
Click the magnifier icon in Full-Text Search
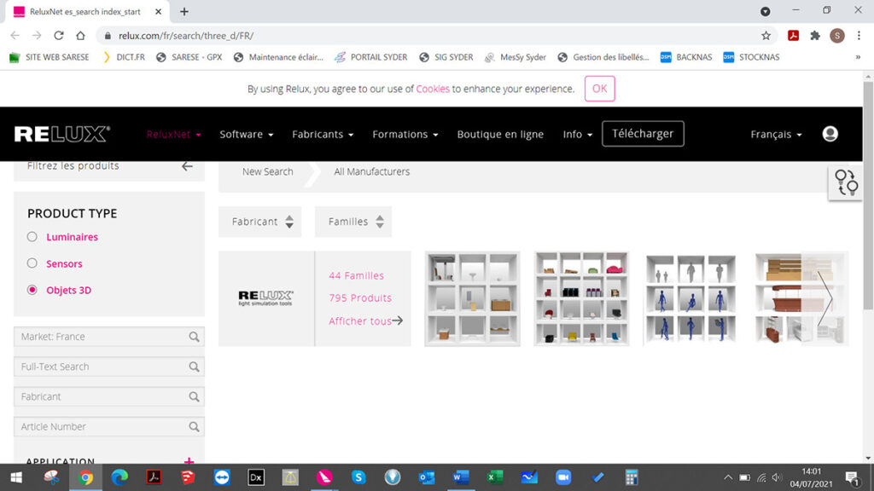(195, 367)
